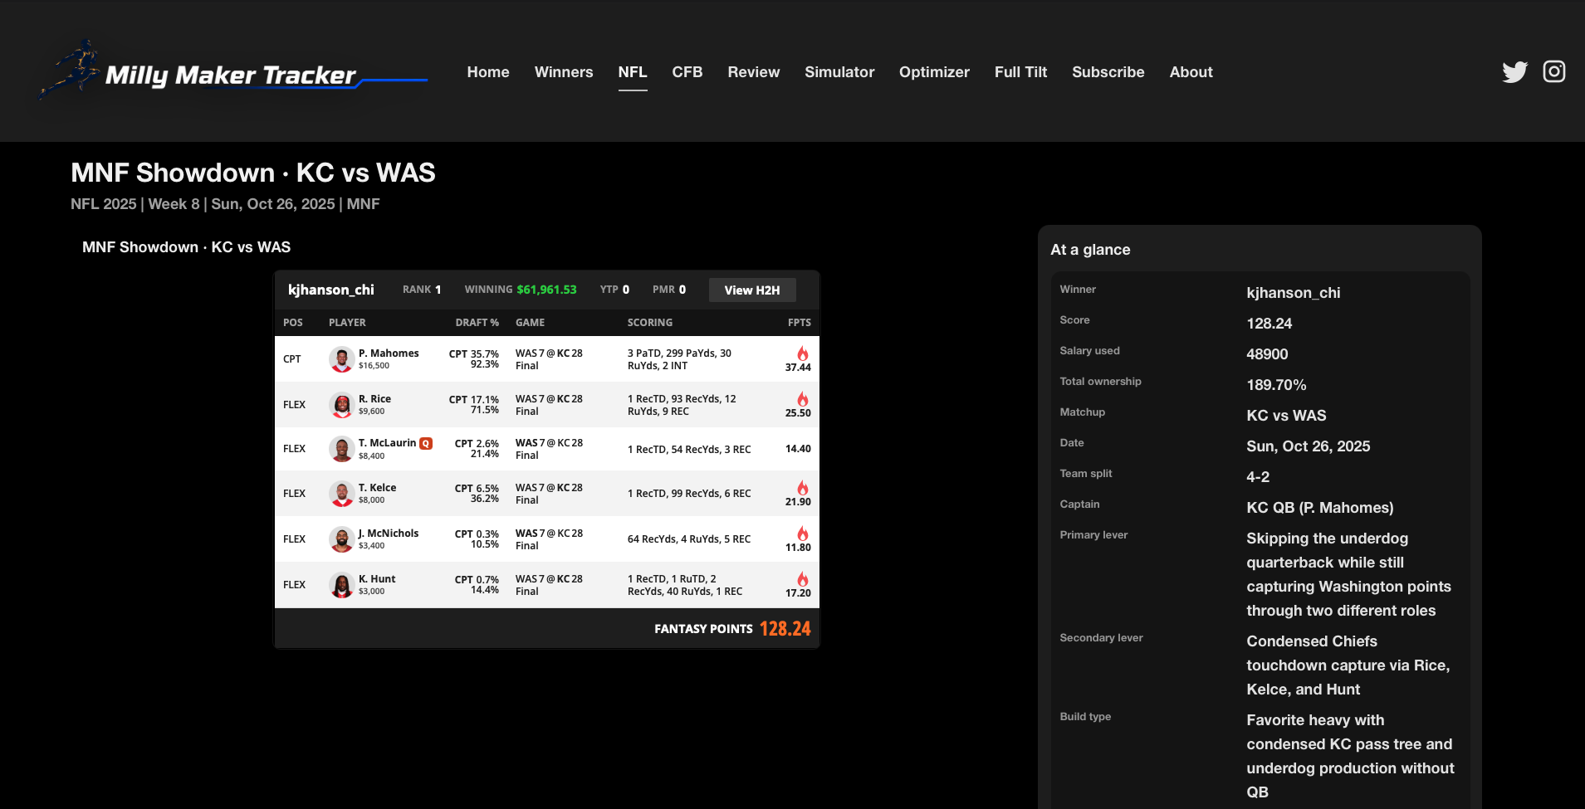Image resolution: width=1585 pixels, height=809 pixels.
Task: Click the total ownership value 189.70%
Action: click(1276, 384)
